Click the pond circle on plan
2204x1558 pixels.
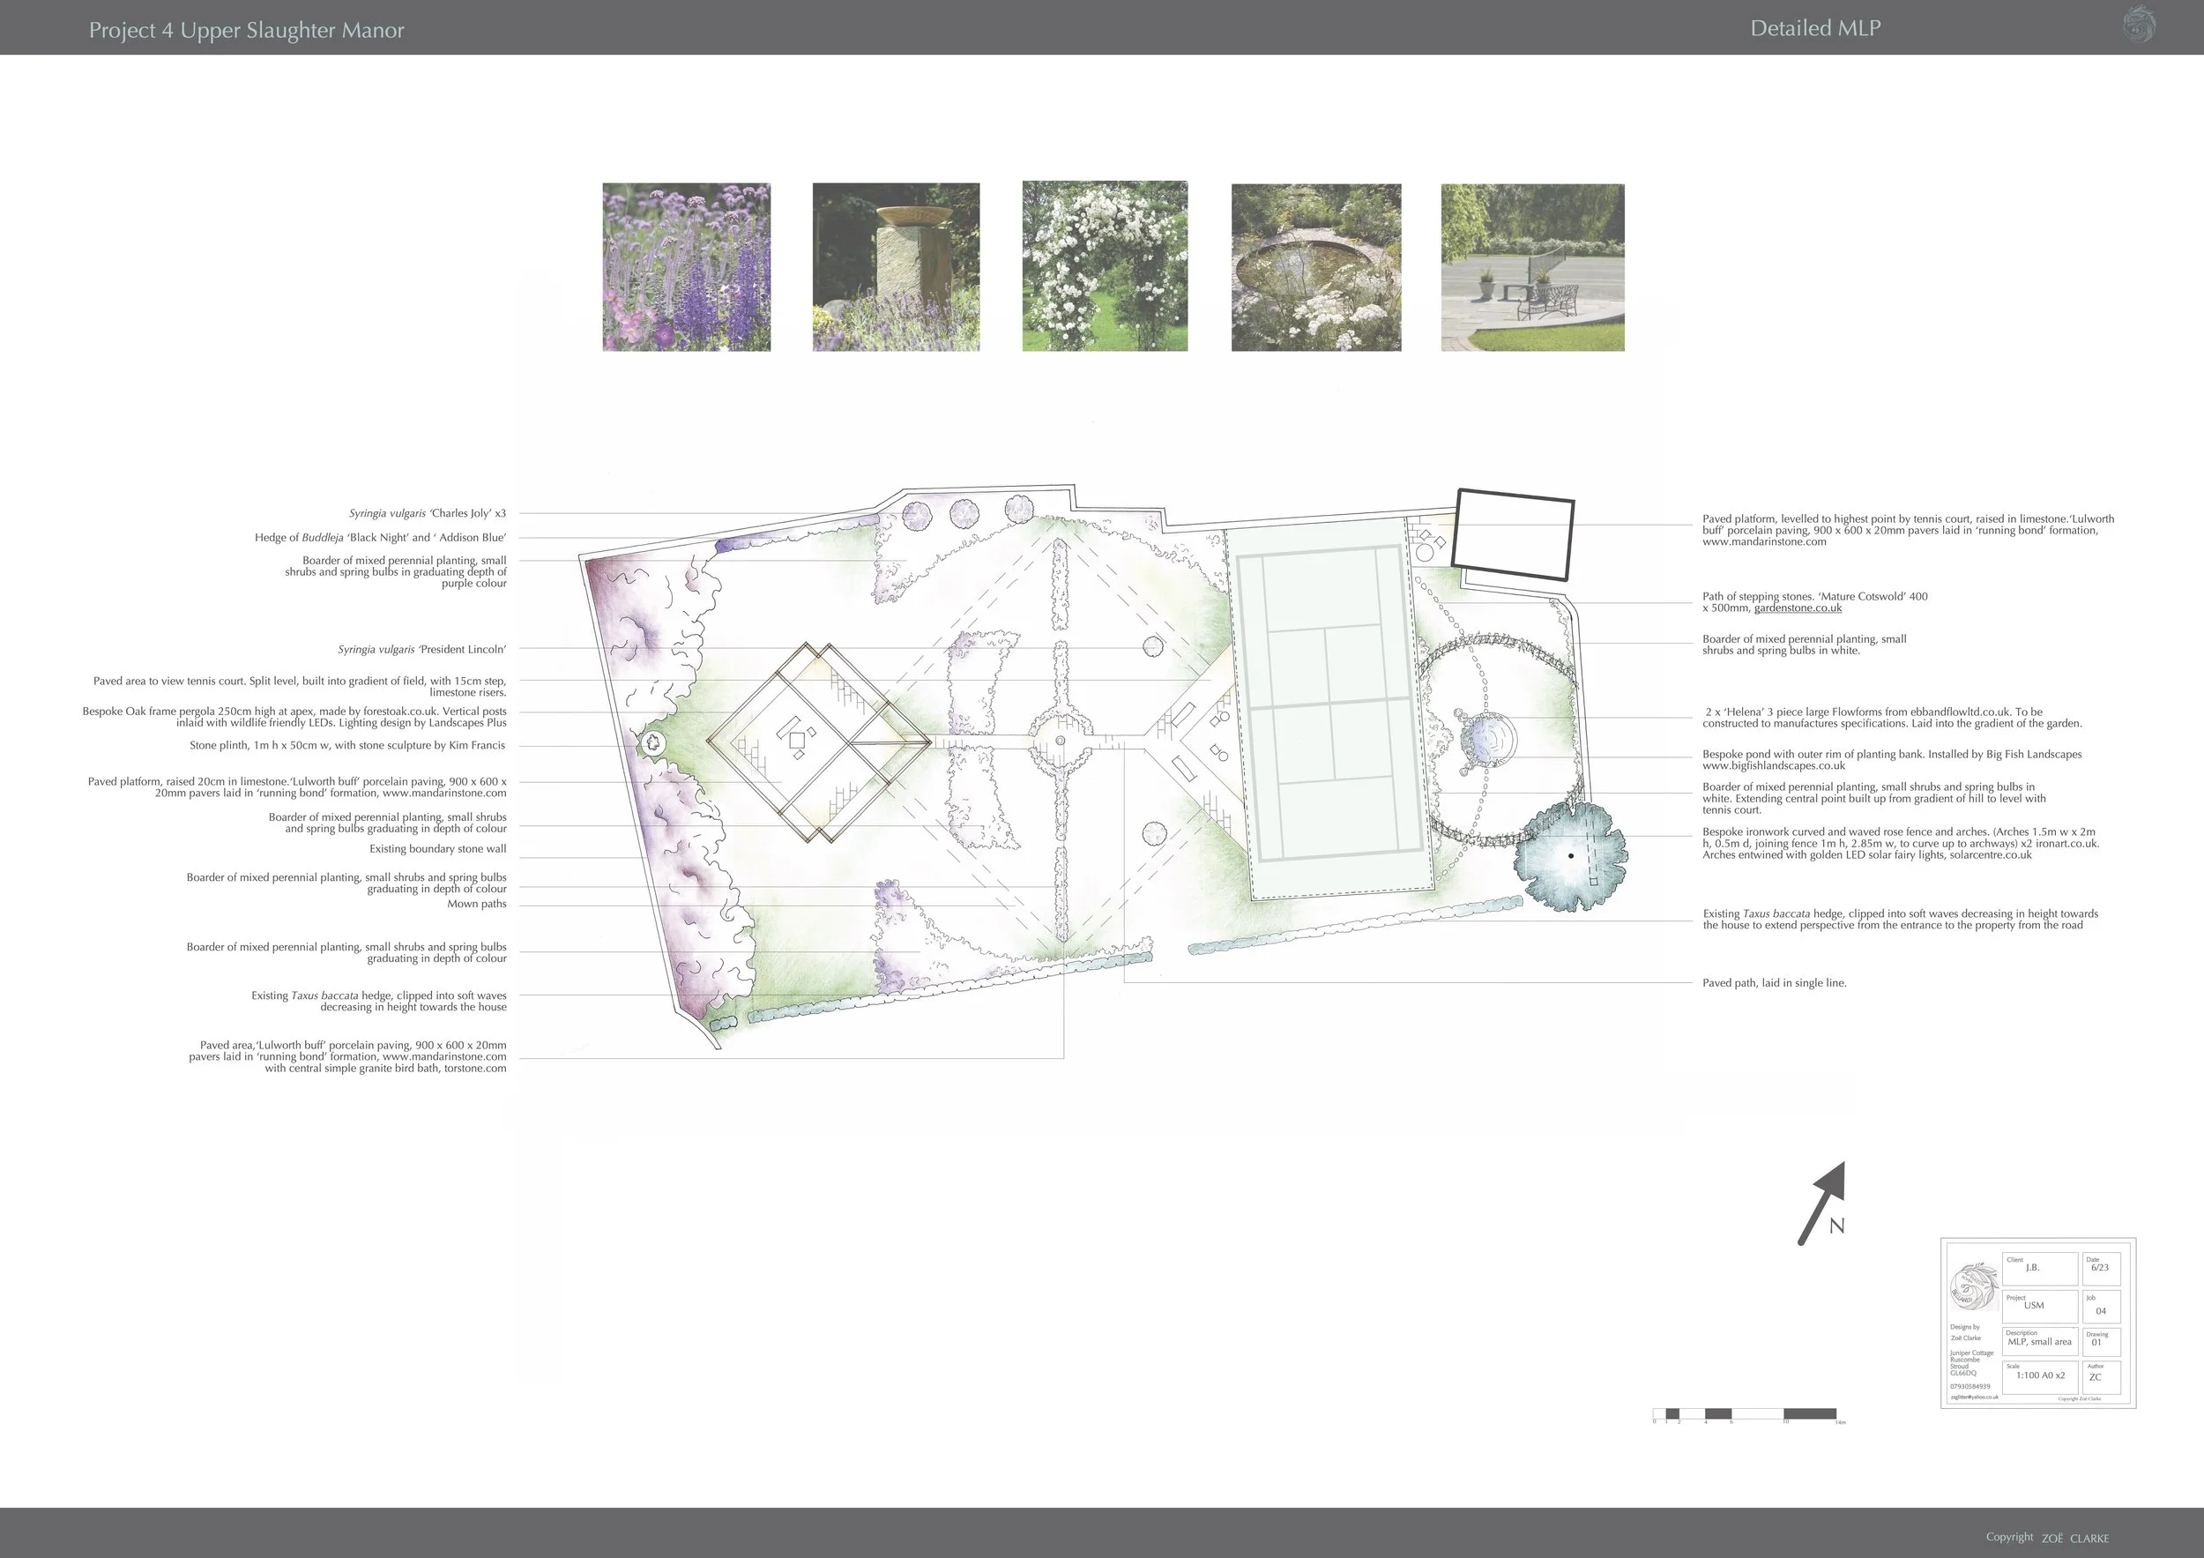tap(1488, 739)
